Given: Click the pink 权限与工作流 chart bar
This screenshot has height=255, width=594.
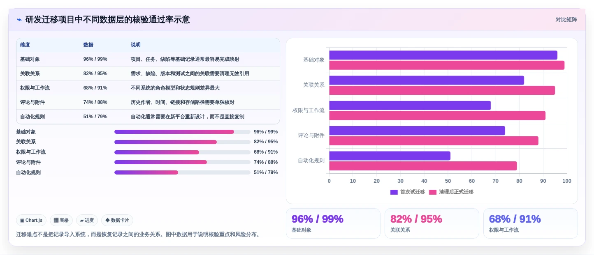Looking at the screenshot, I should [x=437, y=116].
